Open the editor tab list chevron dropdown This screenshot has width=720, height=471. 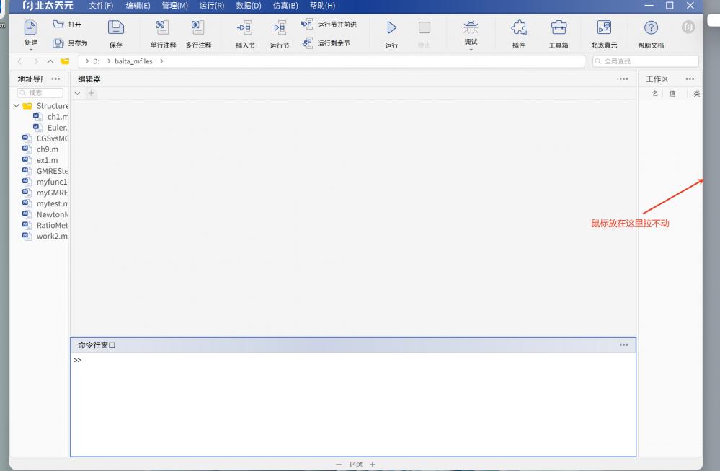point(77,93)
